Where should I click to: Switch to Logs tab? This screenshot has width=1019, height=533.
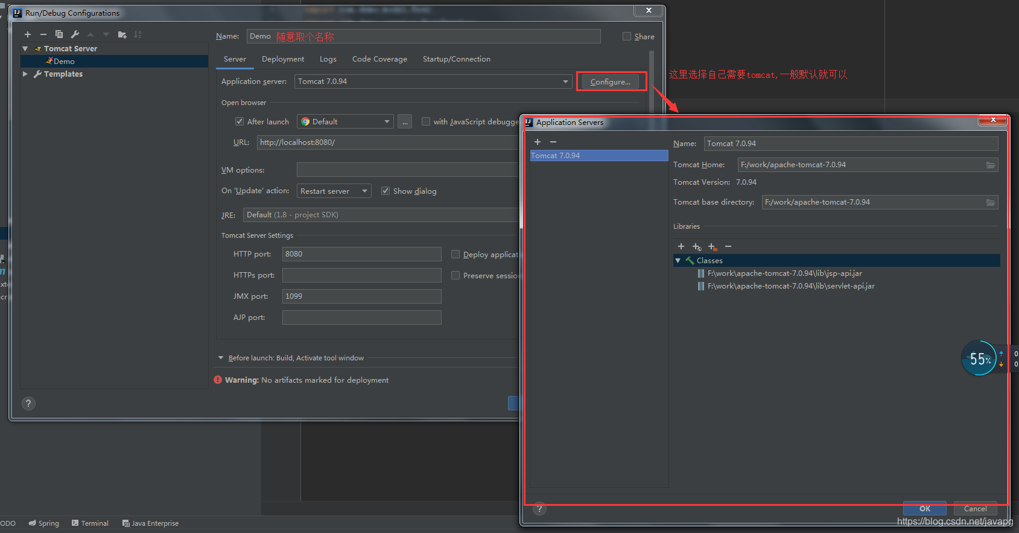(x=328, y=59)
